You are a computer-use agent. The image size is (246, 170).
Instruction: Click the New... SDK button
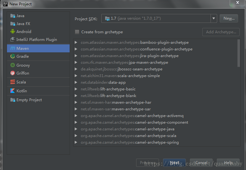coord(229,18)
